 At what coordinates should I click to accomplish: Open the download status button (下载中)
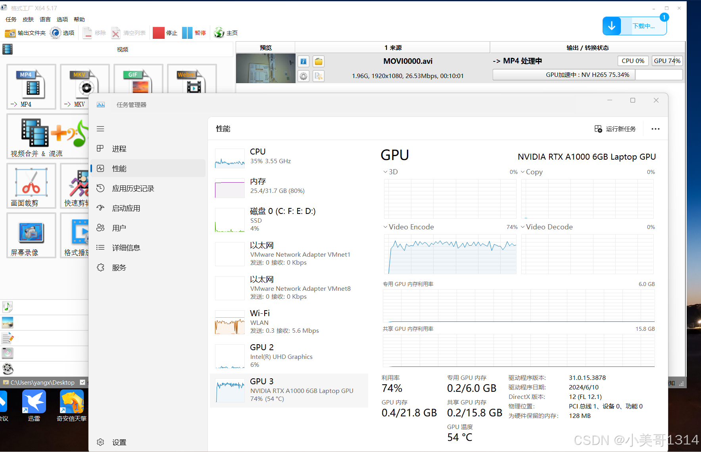click(x=634, y=26)
